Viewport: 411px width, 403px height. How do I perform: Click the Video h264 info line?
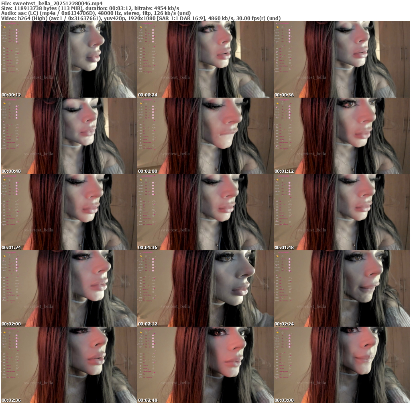tap(140, 18)
